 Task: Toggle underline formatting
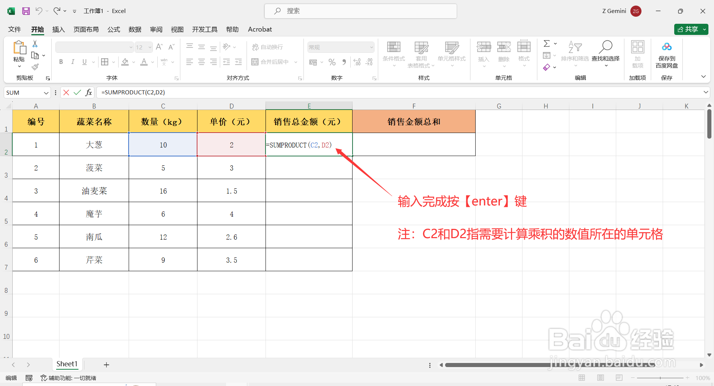[84, 62]
